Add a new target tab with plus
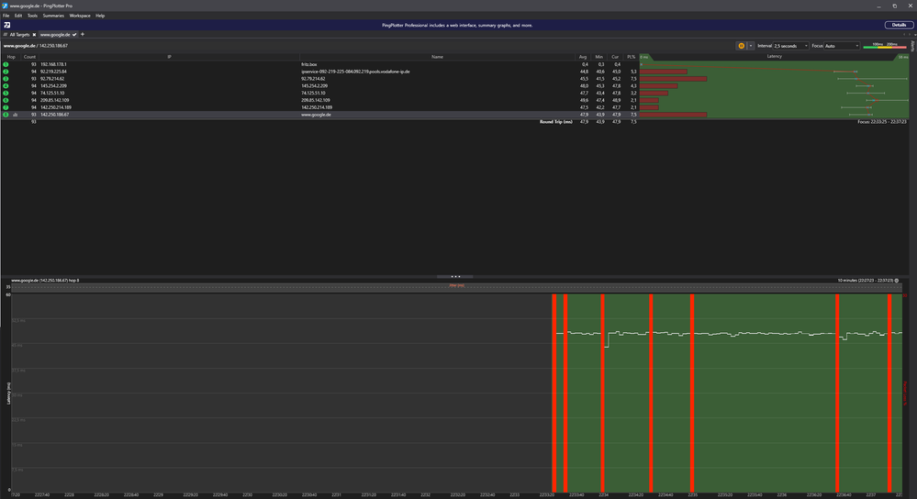This screenshot has height=499, width=917. [83, 35]
